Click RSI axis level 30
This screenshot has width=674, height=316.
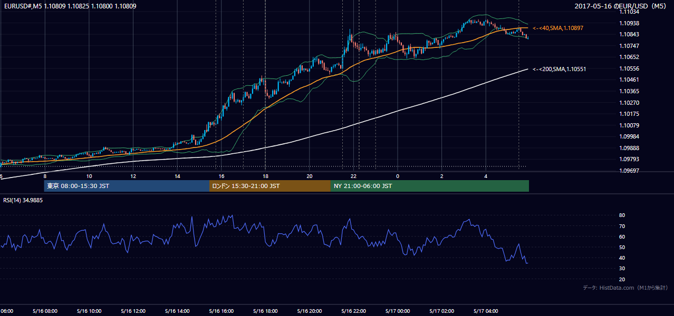(622, 269)
